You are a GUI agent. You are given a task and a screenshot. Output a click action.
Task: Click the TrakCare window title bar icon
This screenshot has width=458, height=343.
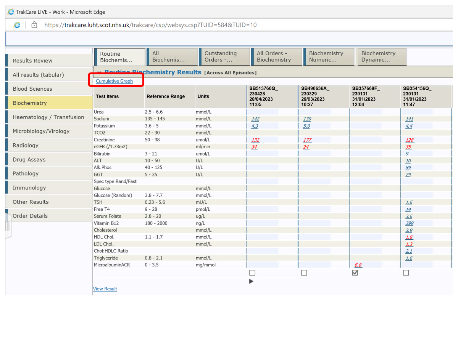tap(11, 12)
